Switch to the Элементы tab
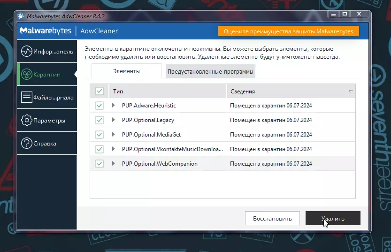Viewport: 391px width, 252px height. tap(126, 71)
